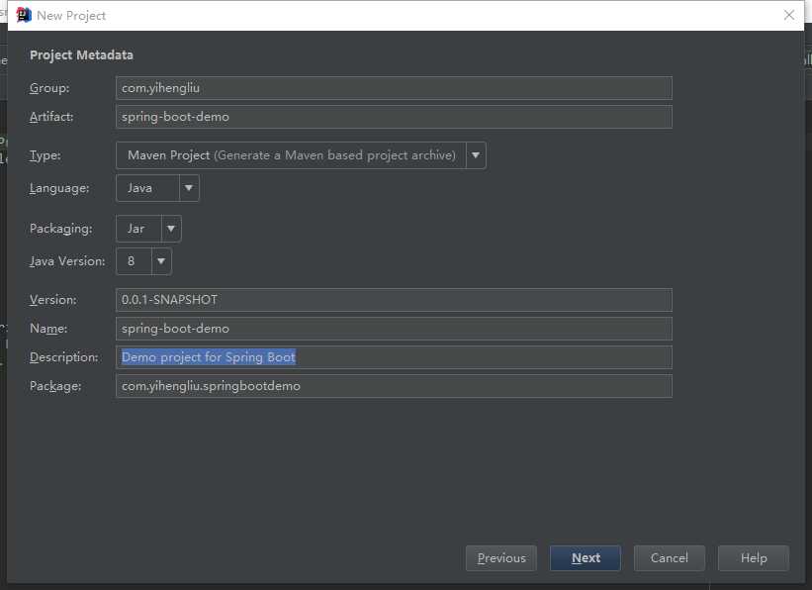The height and width of the screenshot is (590, 812).
Task: Edit the Name field spring-boot-demo
Action: point(394,329)
